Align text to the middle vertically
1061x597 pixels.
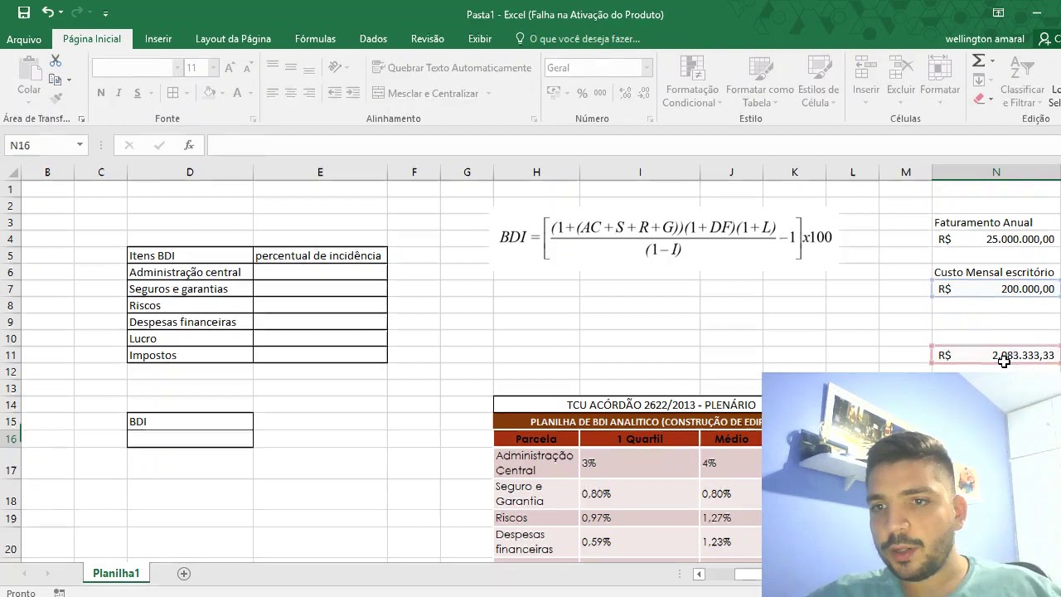[291, 67]
